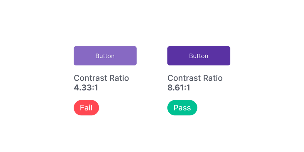Click the dark purple Button

199,56
